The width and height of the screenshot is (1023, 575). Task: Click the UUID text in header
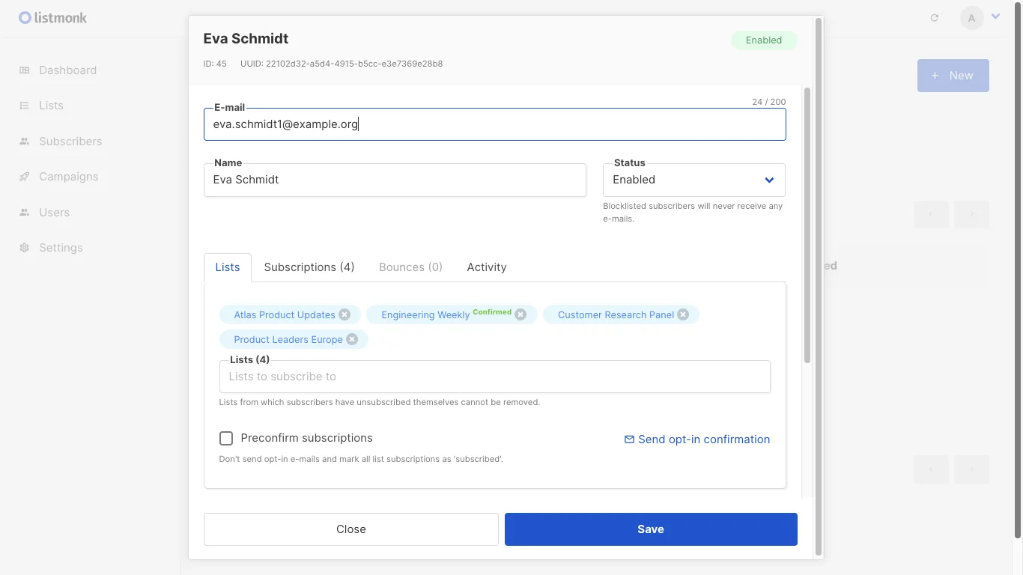341,64
